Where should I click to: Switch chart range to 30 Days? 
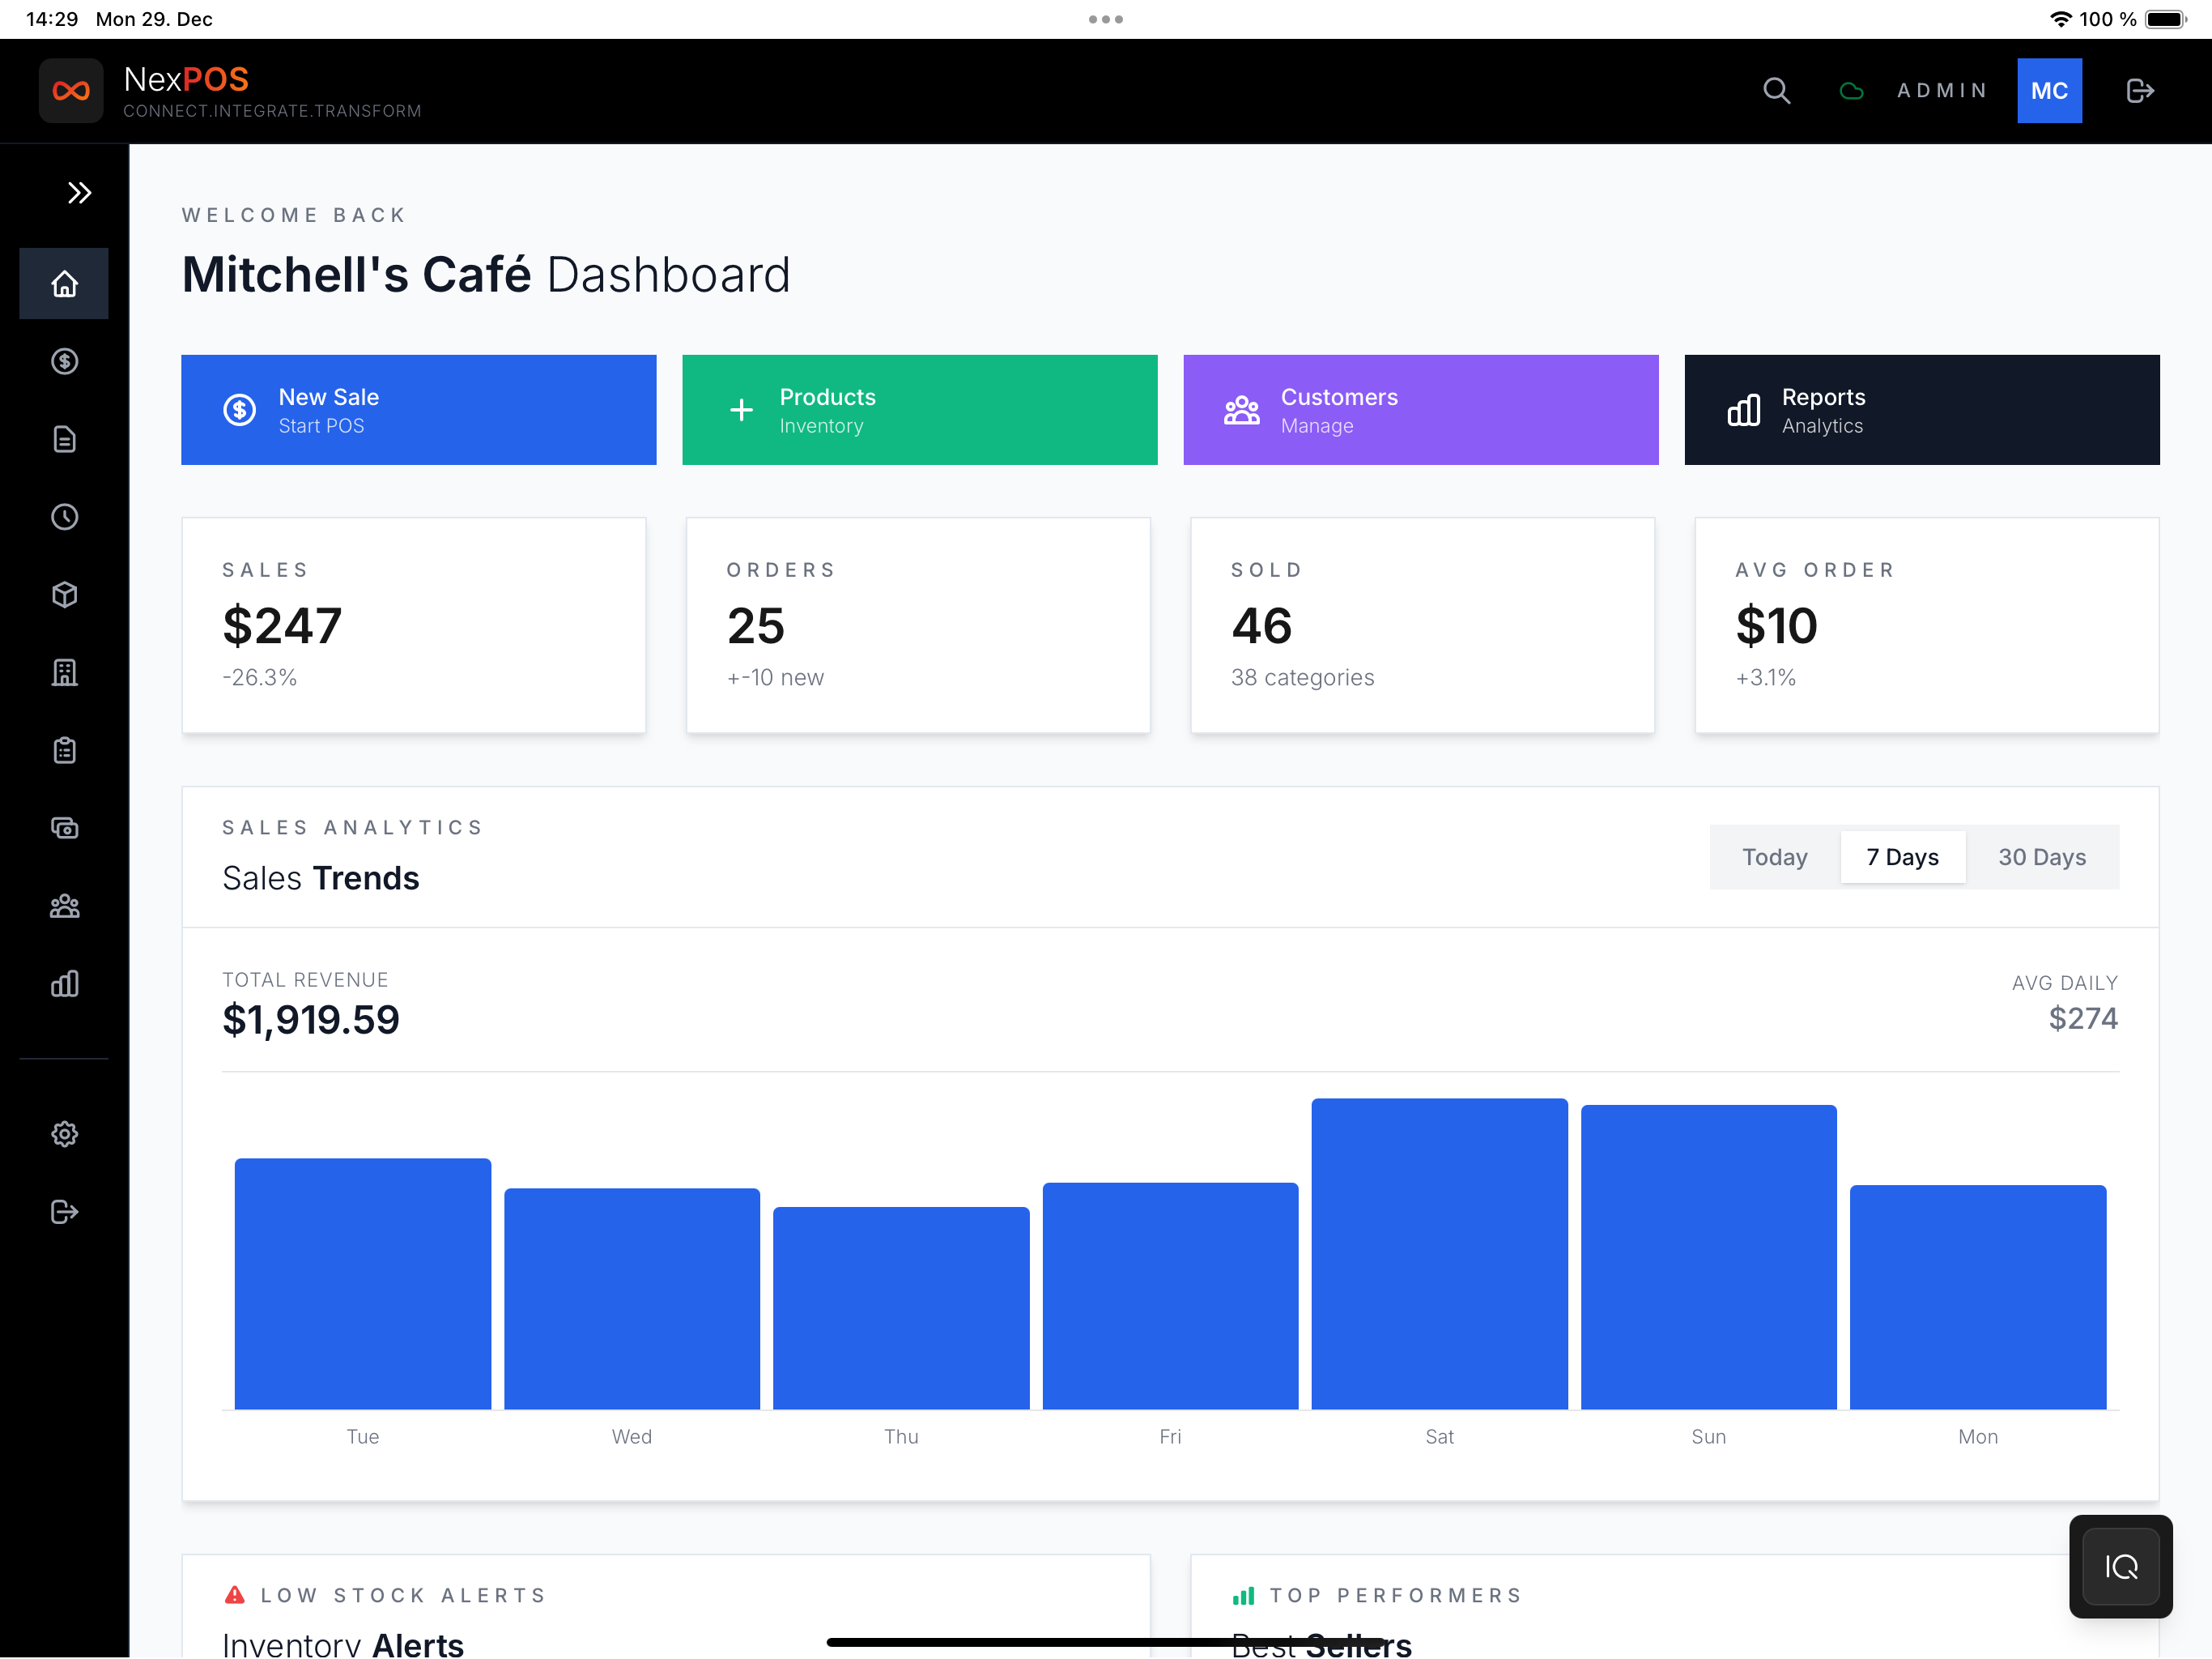point(2041,858)
